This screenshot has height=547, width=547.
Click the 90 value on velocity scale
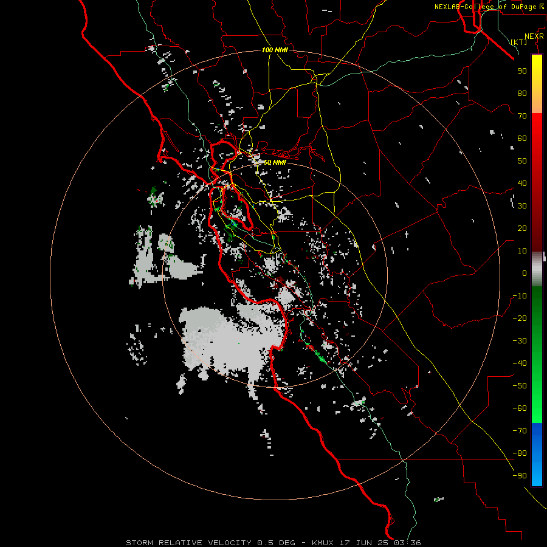(522, 71)
